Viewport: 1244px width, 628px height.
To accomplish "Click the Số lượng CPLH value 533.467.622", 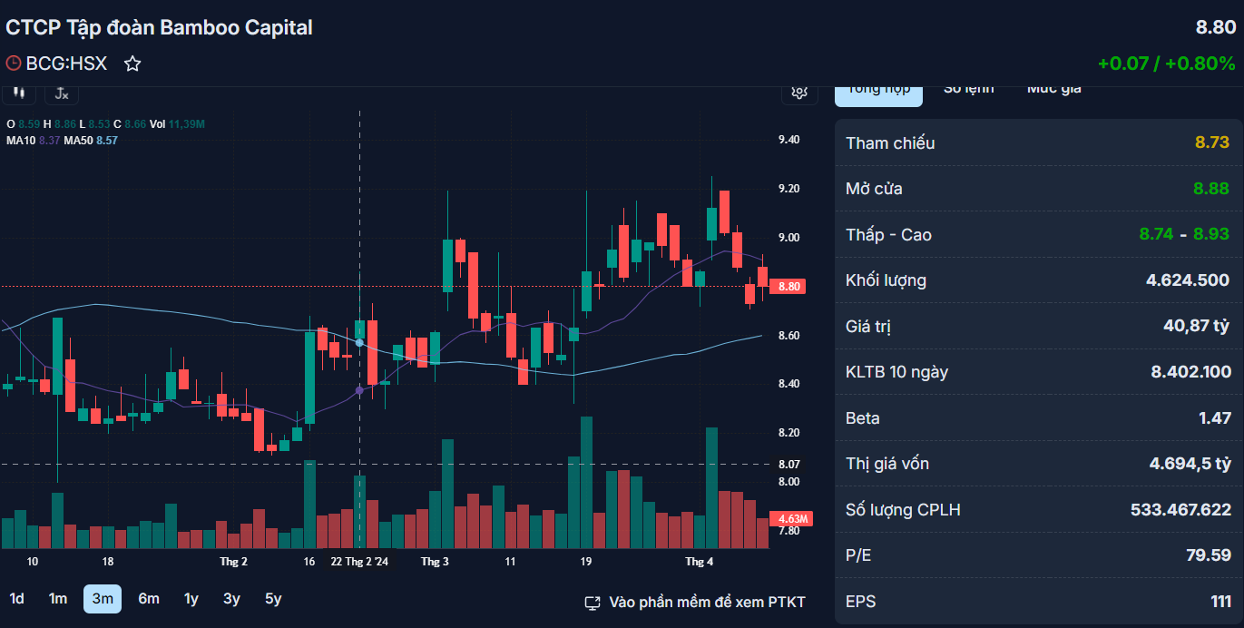I will (1180, 510).
